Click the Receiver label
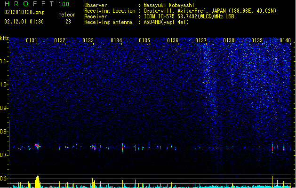This screenshot has height=188, width=296. click(96, 16)
